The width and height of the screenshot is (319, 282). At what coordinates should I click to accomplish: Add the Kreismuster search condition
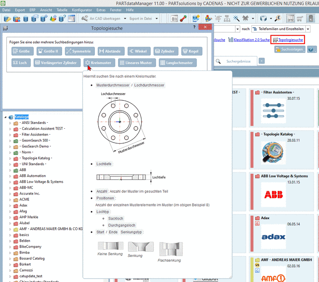click(99, 63)
